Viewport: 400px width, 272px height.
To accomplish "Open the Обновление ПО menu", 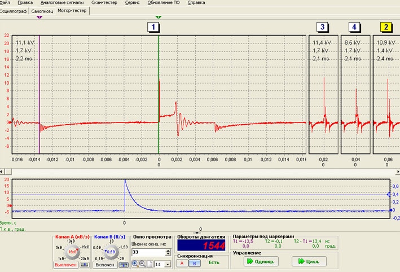I will coord(164,3).
